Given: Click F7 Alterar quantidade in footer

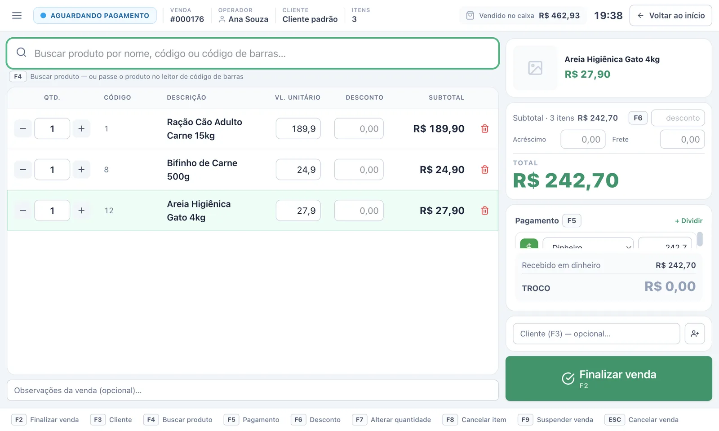Looking at the screenshot, I should tap(391, 420).
